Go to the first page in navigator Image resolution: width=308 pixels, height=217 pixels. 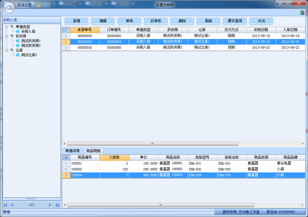[5, 205]
